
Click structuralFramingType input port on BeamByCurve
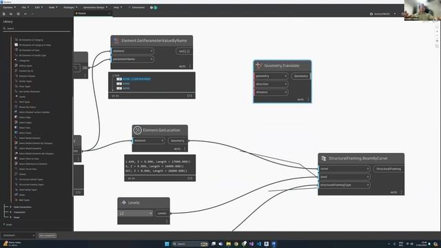pyautogui.click(x=345, y=185)
